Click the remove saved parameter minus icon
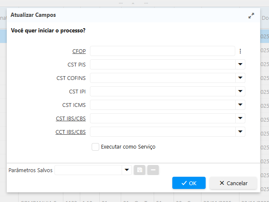The height and width of the screenshot is (202, 269). point(153,170)
